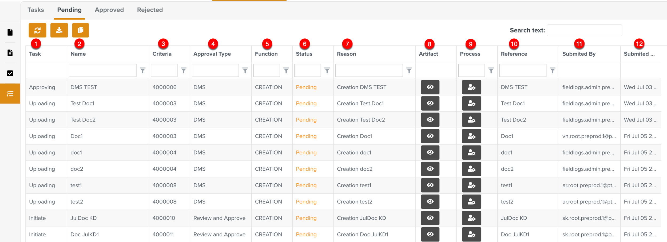Open the Status column filter funnel
667x242 pixels.
tap(327, 70)
